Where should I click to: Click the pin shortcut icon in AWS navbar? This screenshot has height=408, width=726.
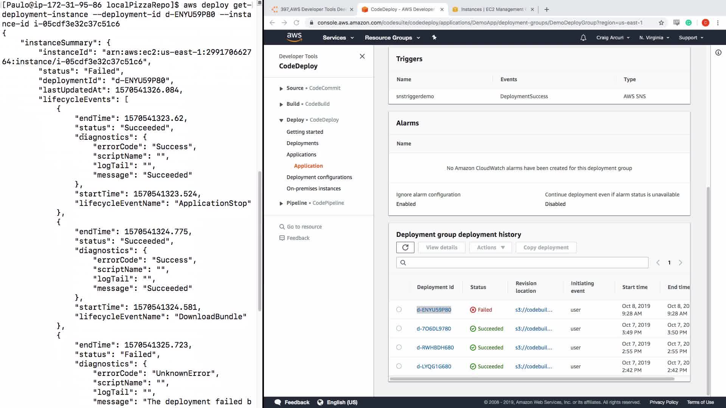434,37
